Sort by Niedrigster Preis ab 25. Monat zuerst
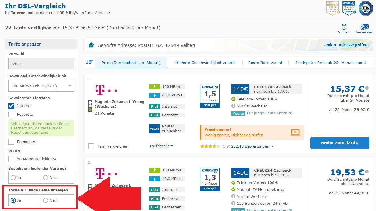The width and height of the screenshot is (376, 211). tap(331, 63)
